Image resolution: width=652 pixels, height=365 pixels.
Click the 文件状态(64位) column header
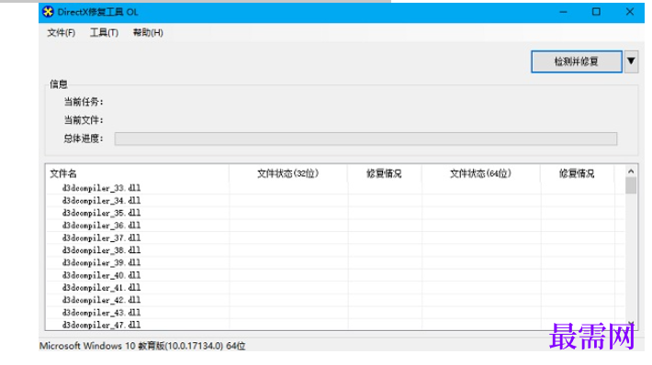coord(480,173)
